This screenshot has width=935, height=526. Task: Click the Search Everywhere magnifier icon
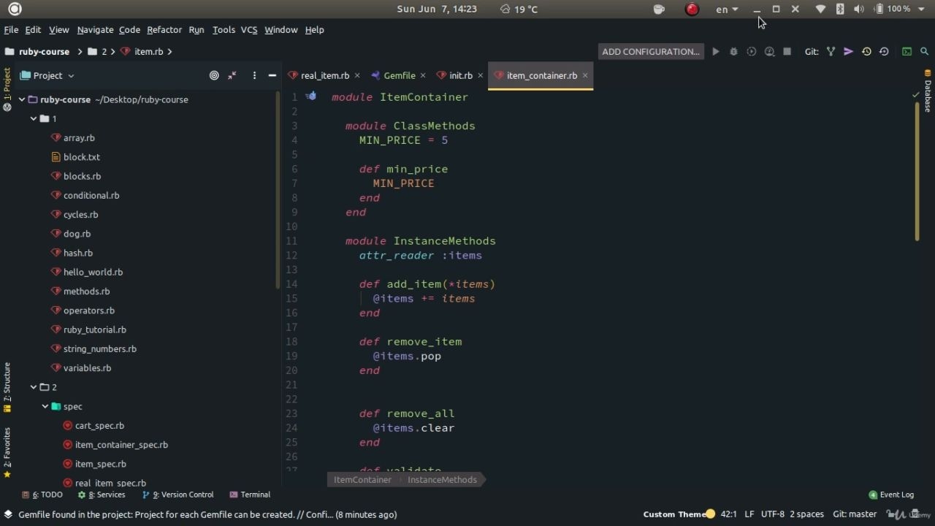924,52
